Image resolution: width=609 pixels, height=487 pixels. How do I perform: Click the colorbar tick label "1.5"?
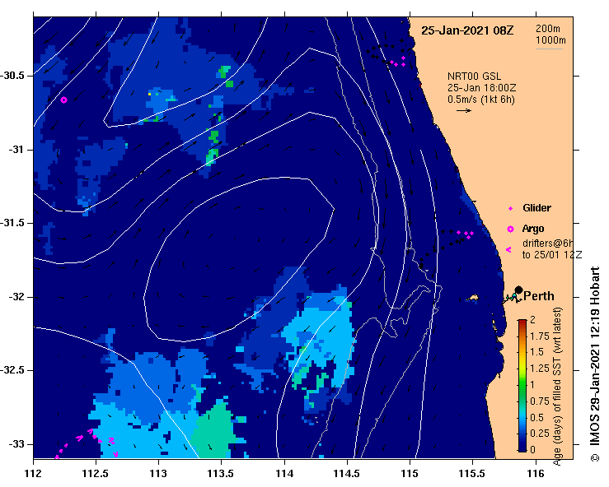click(536, 352)
